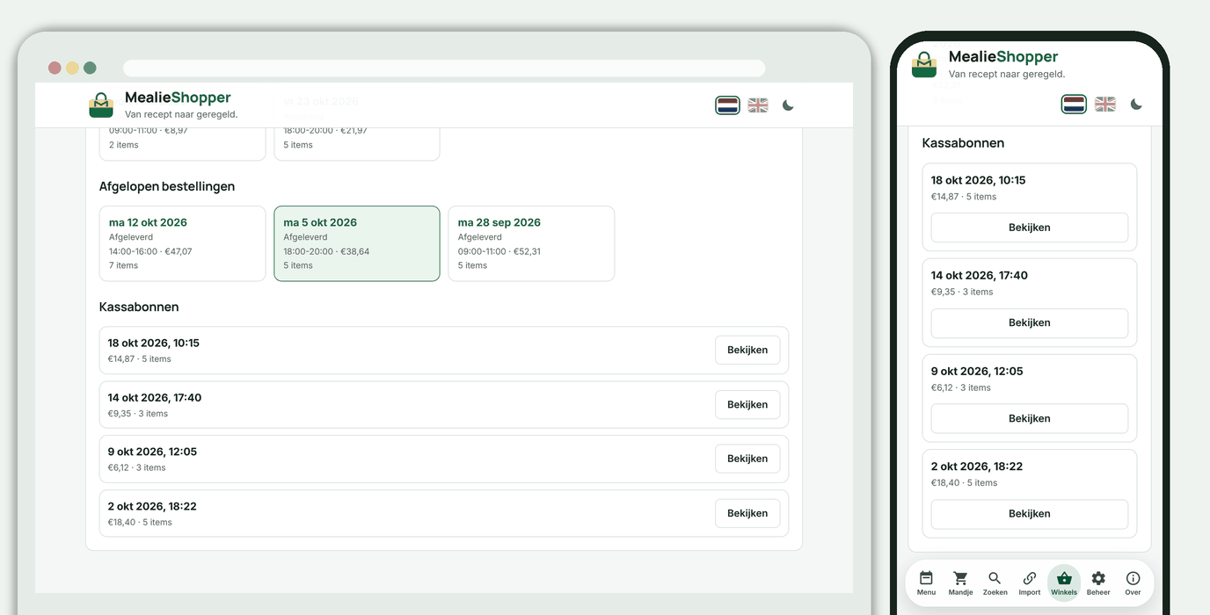Select Dutch flag on phone header
The width and height of the screenshot is (1210, 615).
(x=1075, y=105)
